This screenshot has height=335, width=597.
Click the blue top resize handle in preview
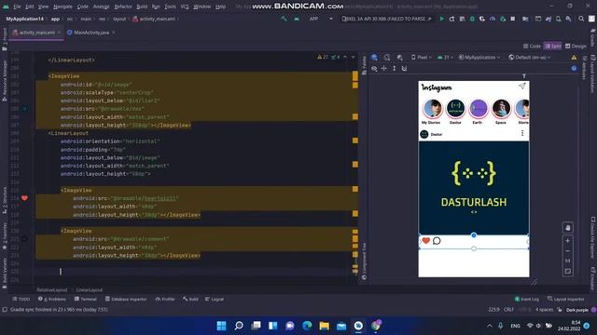(474, 235)
